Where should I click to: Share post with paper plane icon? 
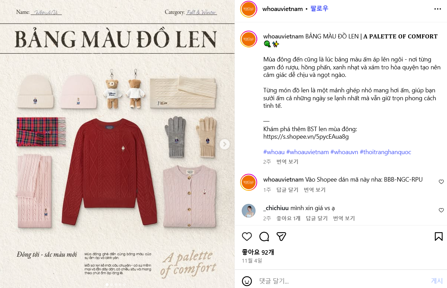coord(281,237)
